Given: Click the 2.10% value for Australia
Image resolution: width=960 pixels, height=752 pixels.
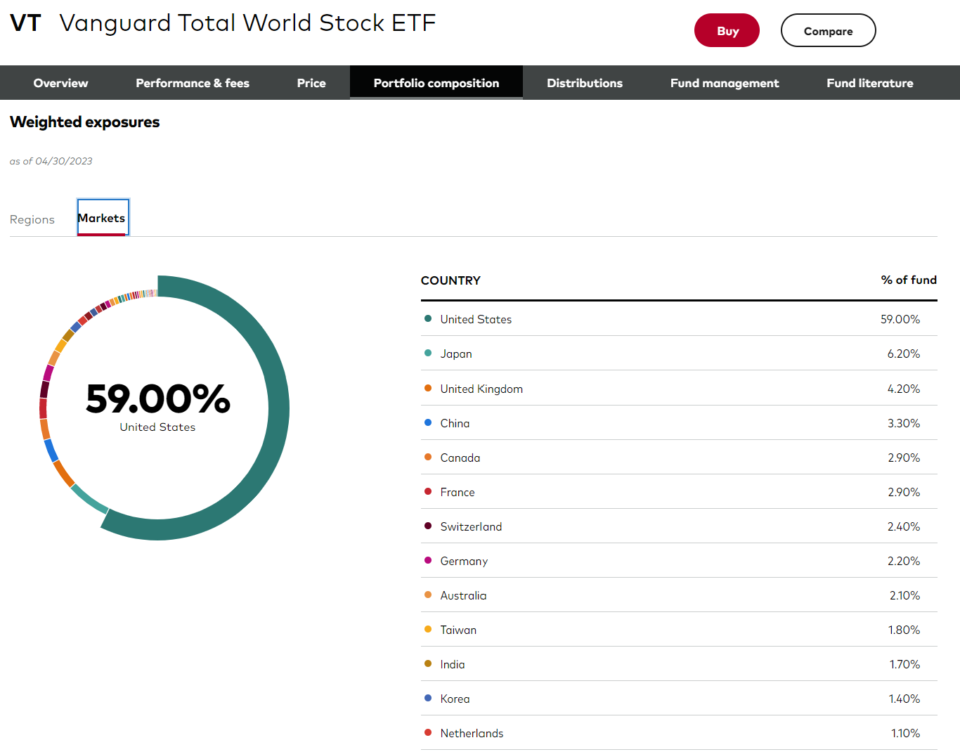Looking at the screenshot, I should [904, 595].
